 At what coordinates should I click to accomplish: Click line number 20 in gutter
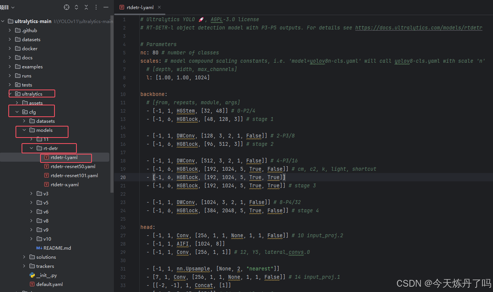pyautogui.click(x=123, y=177)
